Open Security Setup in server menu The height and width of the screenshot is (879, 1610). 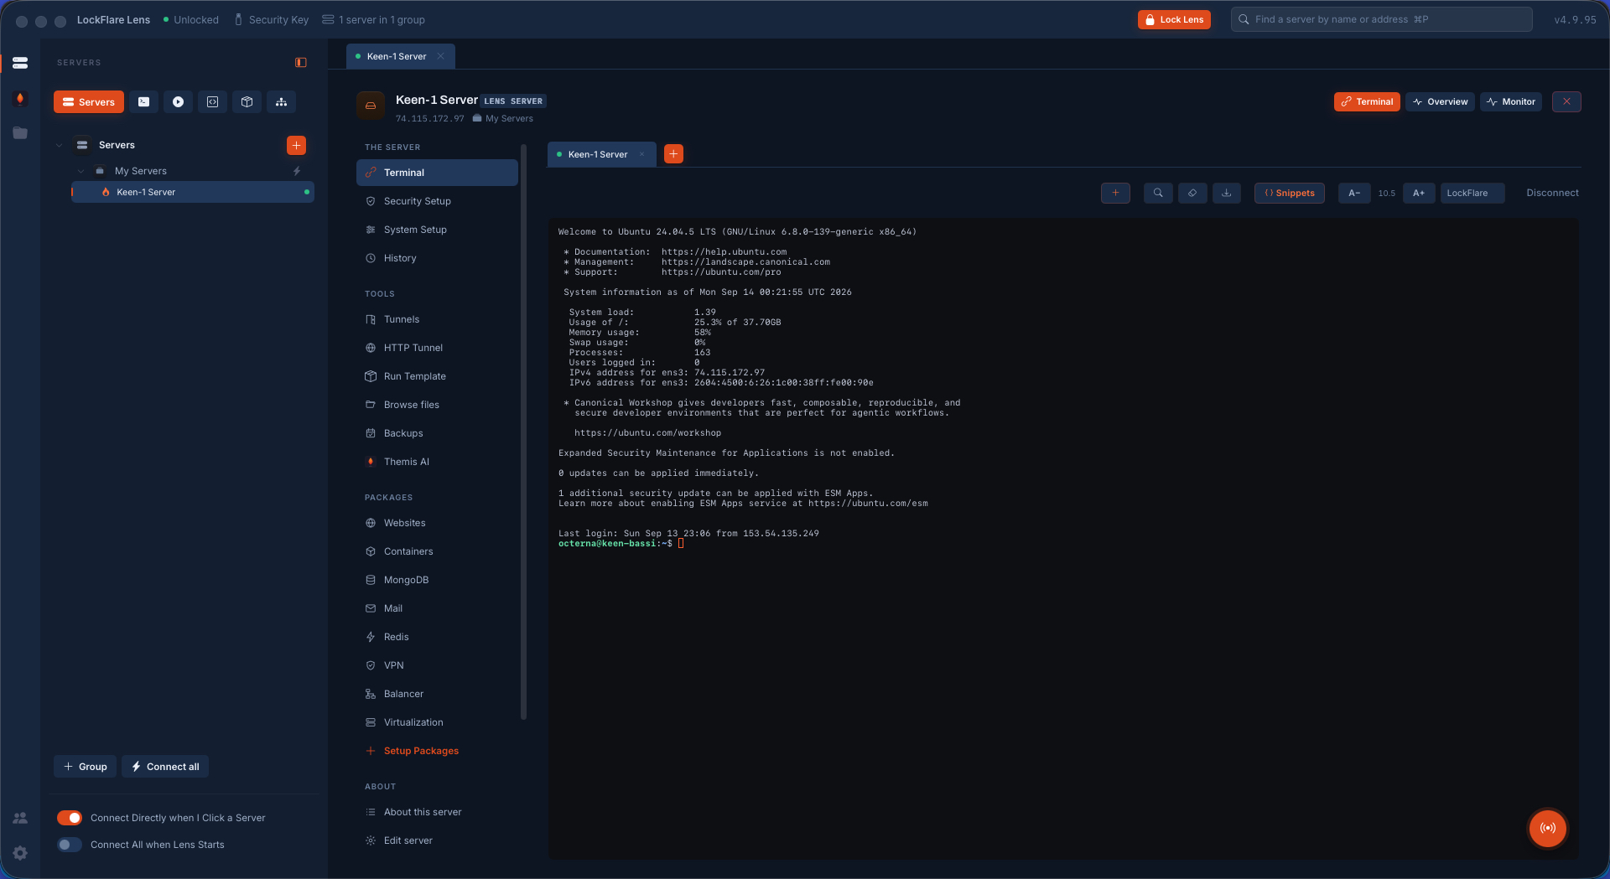click(437, 201)
